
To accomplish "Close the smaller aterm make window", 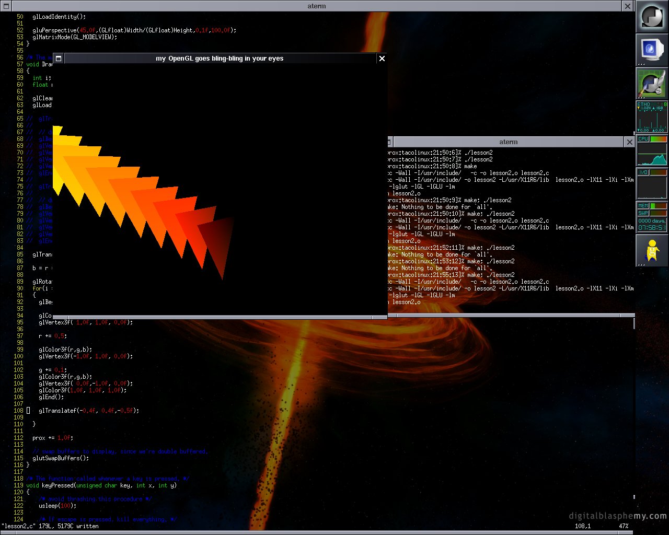I will click(629, 142).
